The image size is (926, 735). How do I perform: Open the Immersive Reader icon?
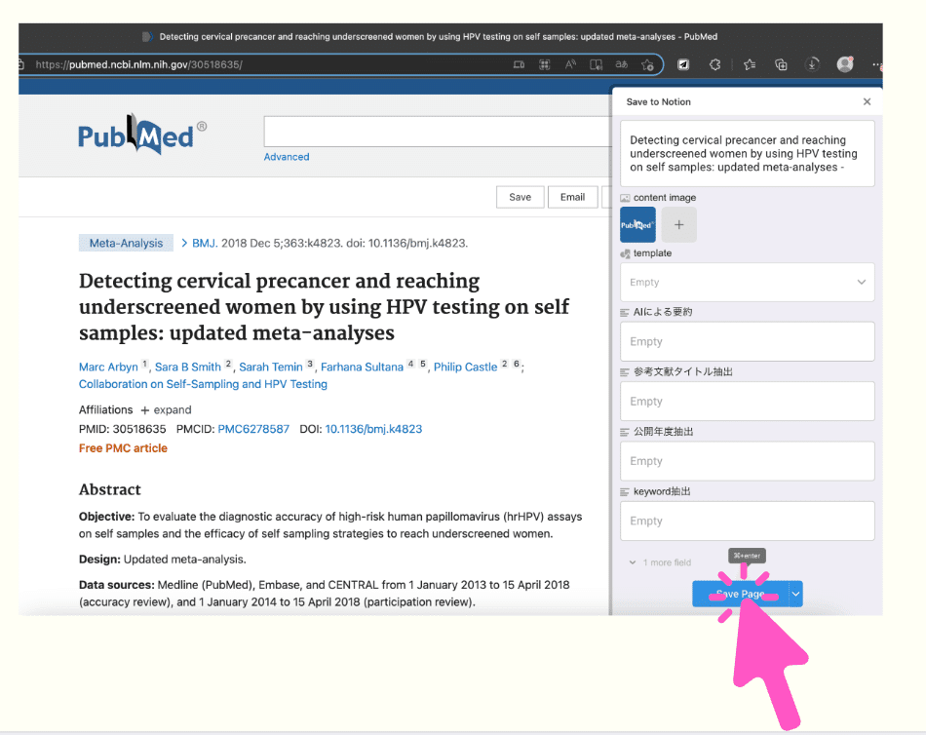tap(596, 64)
